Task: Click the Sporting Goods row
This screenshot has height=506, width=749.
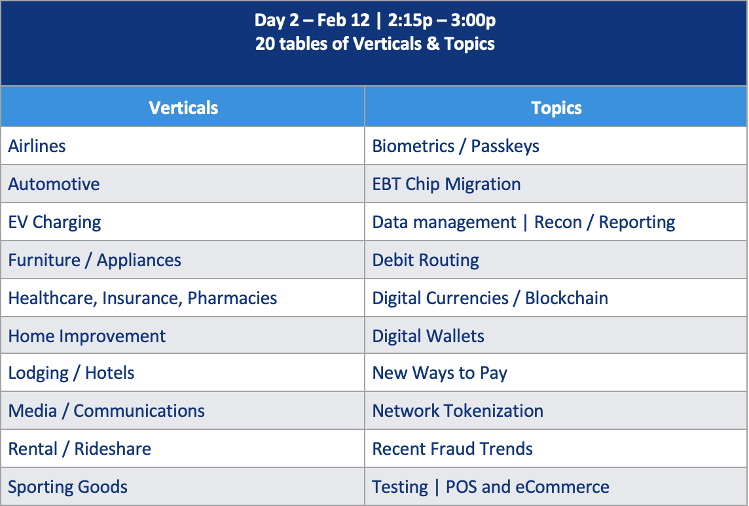Action: 183,486
